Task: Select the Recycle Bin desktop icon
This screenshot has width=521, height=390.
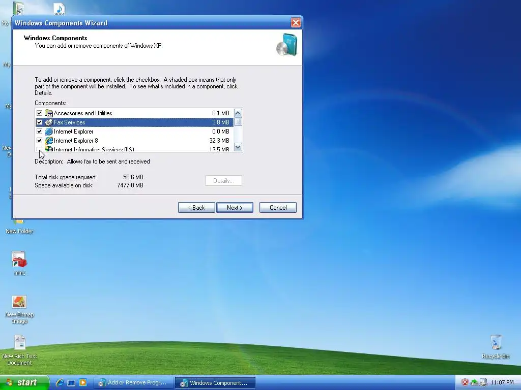Action: 496,343
